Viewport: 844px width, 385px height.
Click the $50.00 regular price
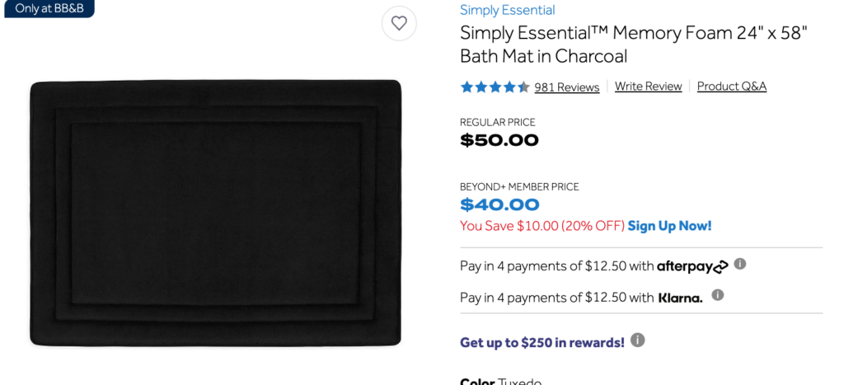(499, 140)
